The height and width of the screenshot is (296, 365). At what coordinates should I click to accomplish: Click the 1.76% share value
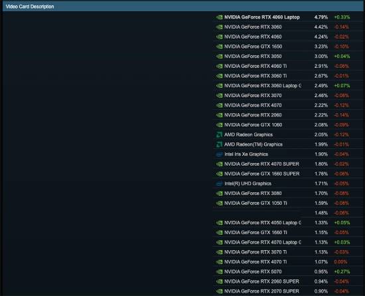click(x=321, y=174)
